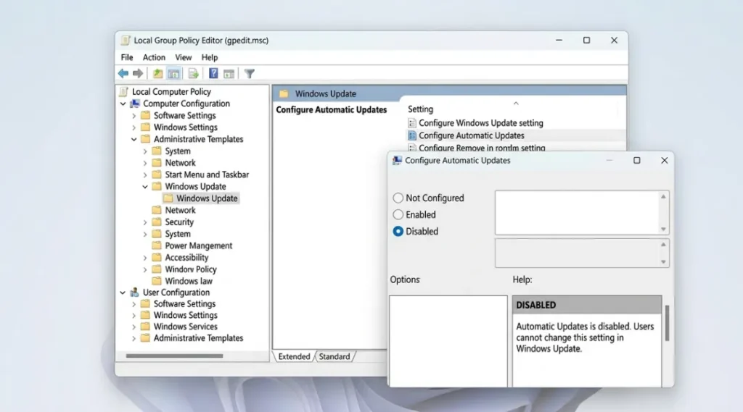Click the Windows Update header folder icon
This screenshot has width=743, height=412.
tap(284, 93)
